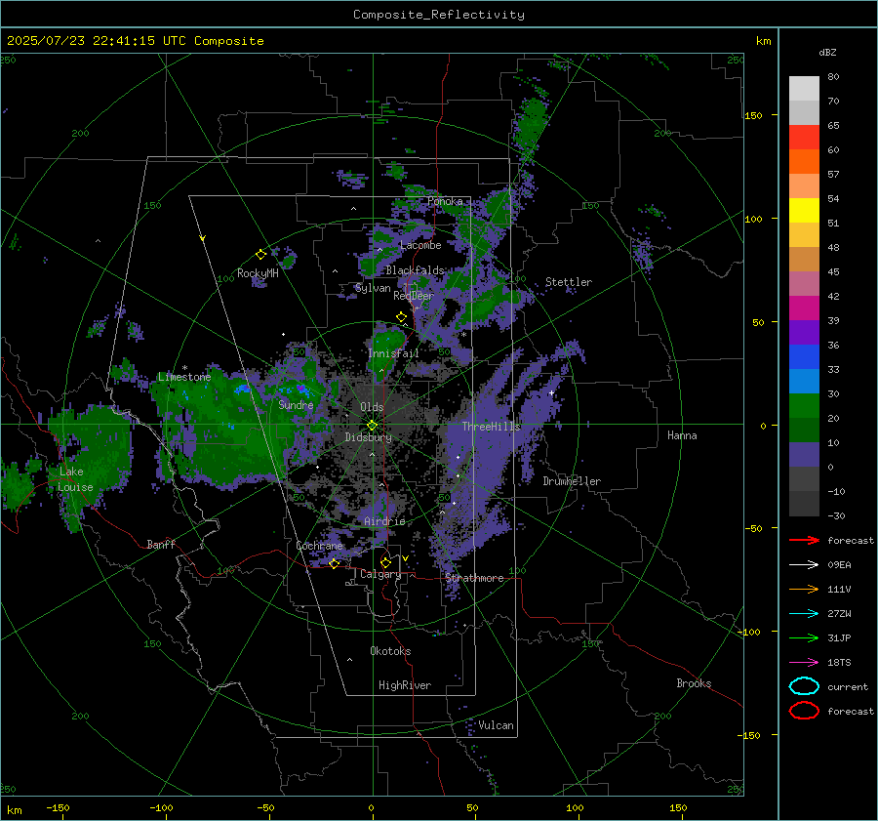Click the Sundre town label
The height and width of the screenshot is (821, 878).
tap(296, 404)
